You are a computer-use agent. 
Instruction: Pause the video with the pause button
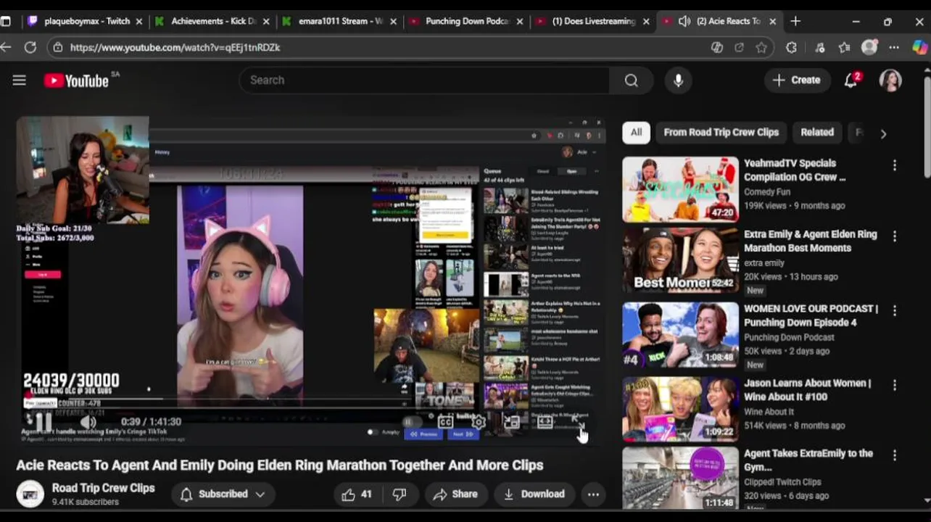coord(43,421)
